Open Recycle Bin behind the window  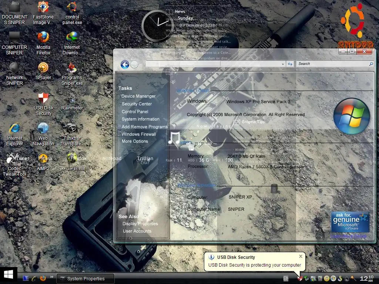(x=274, y=192)
